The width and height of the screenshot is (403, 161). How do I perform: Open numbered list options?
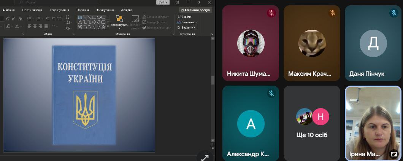43,19
